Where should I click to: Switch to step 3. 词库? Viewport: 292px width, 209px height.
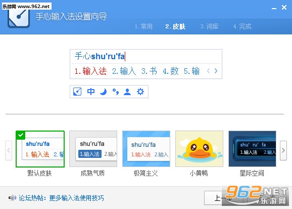pyautogui.click(x=209, y=26)
